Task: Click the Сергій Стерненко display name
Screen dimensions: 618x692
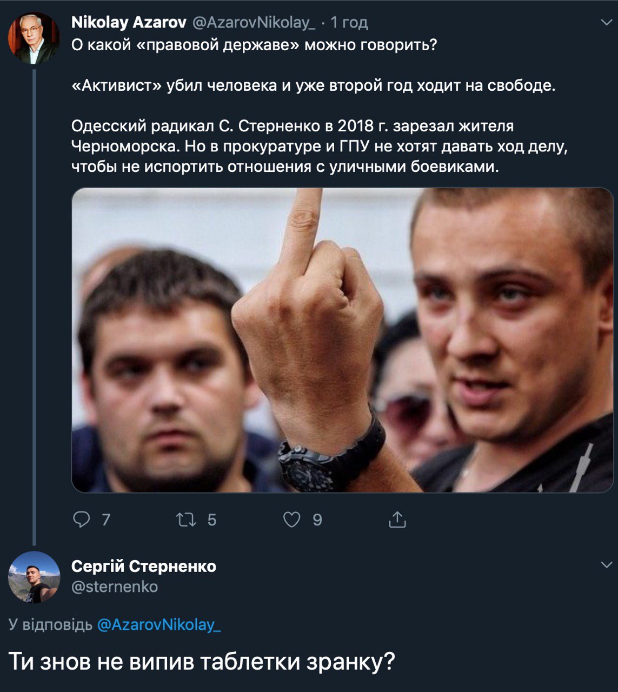Action: 144,566
